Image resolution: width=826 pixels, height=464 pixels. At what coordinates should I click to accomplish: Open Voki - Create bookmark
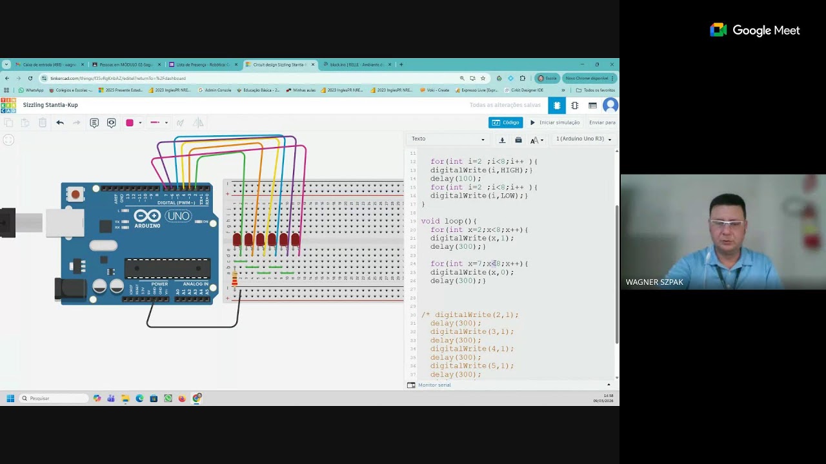(x=434, y=90)
